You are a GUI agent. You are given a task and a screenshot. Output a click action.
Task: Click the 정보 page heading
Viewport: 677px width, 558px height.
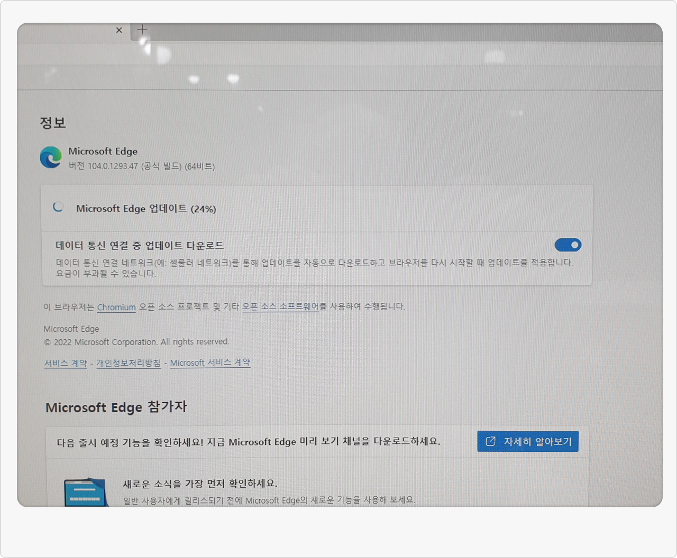click(53, 123)
